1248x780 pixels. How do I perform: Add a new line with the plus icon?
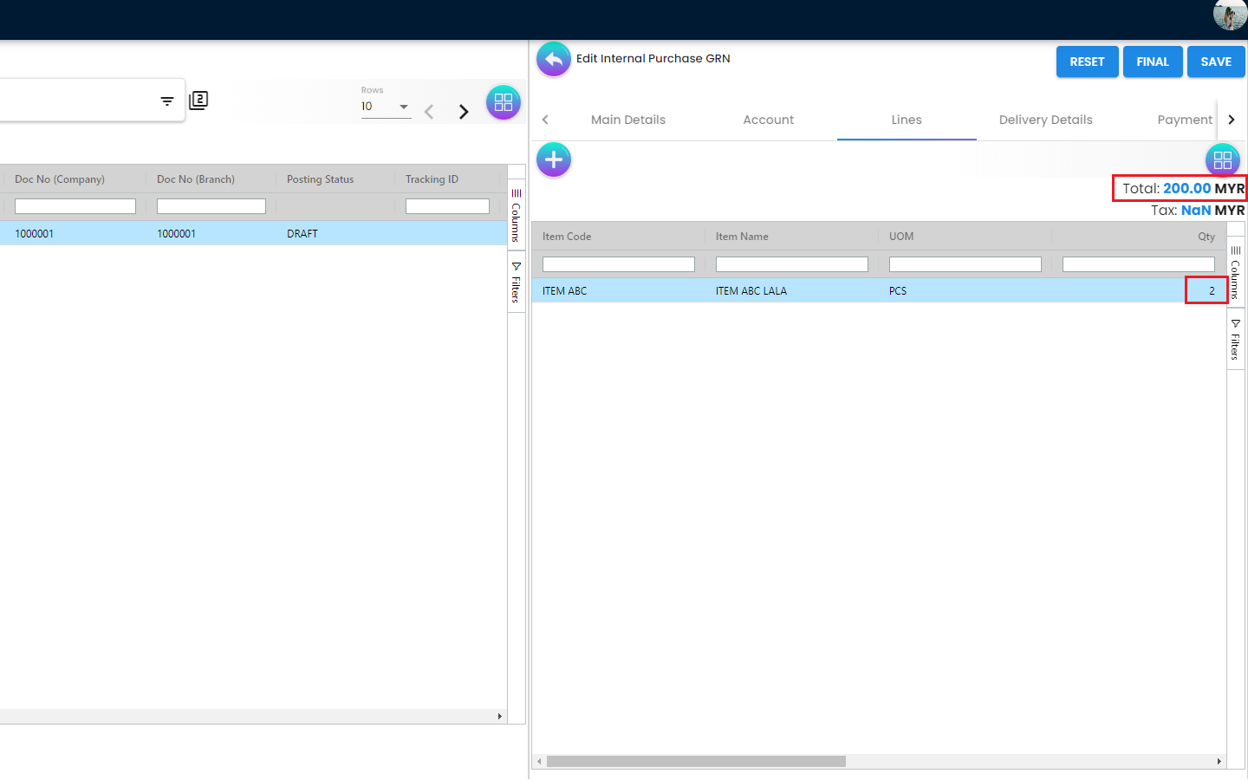pyautogui.click(x=553, y=160)
